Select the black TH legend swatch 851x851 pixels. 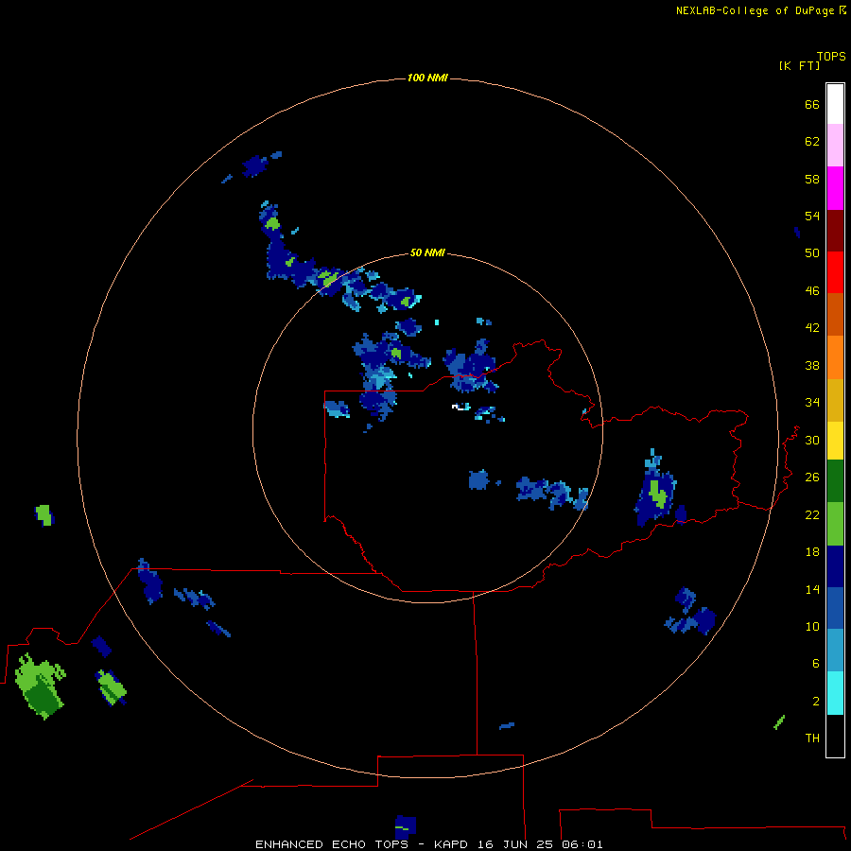[x=835, y=736]
